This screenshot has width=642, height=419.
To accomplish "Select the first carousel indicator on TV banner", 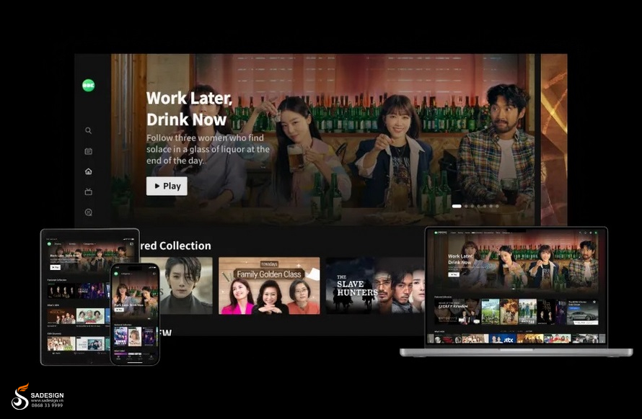I will pos(457,206).
